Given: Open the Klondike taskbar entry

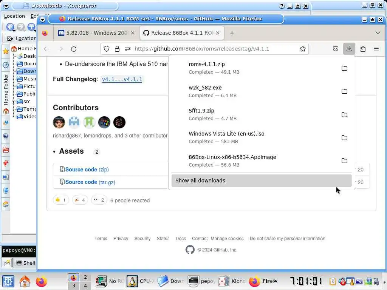Looking at the screenshot, I should 232,281.
